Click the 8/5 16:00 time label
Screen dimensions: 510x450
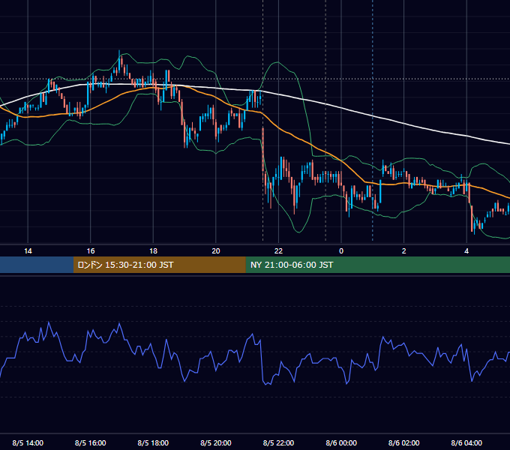click(91, 442)
